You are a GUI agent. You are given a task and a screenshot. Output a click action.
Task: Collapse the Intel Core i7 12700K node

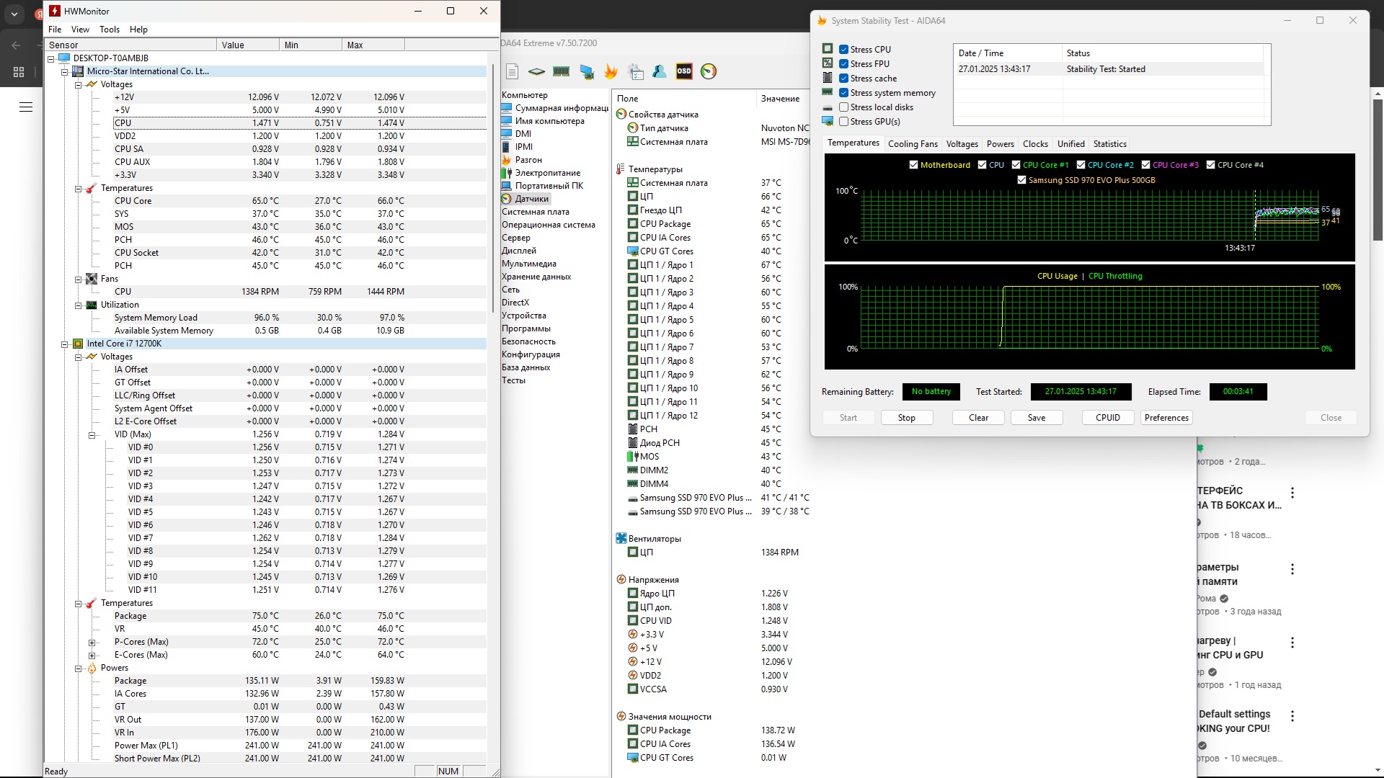[64, 344]
